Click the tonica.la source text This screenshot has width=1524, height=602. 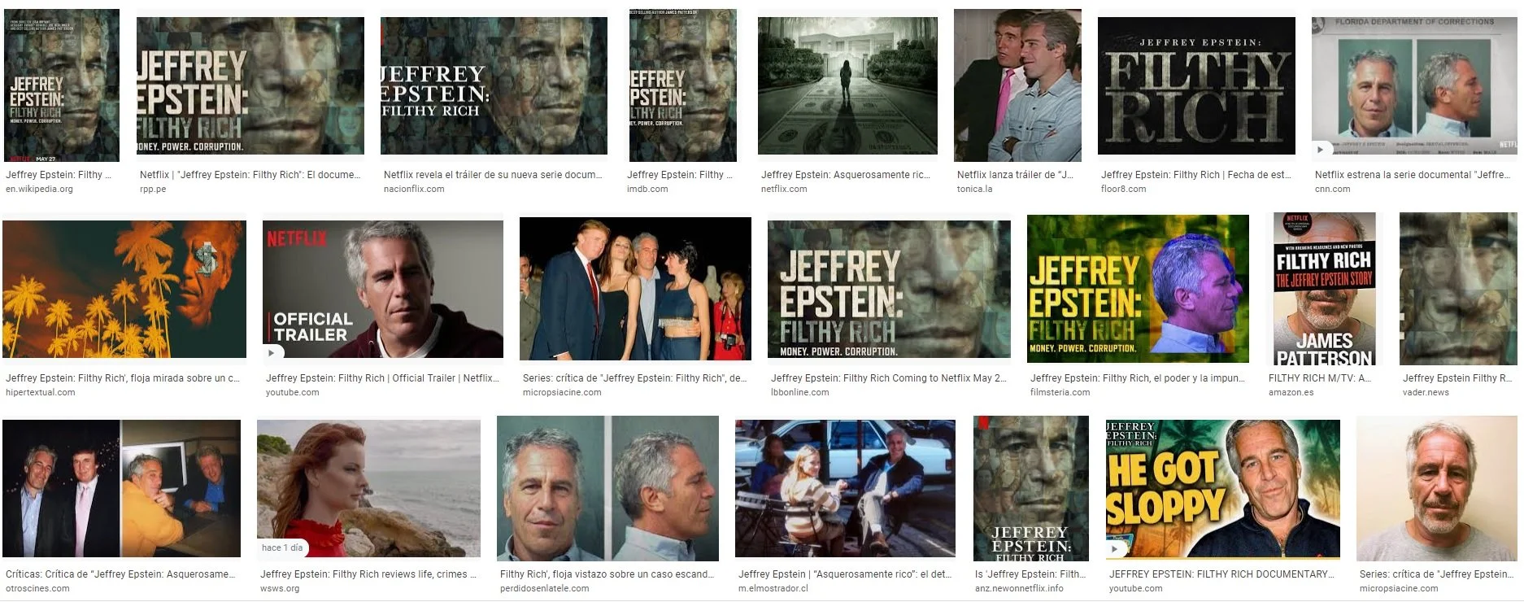pyautogui.click(x=974, y=189)
